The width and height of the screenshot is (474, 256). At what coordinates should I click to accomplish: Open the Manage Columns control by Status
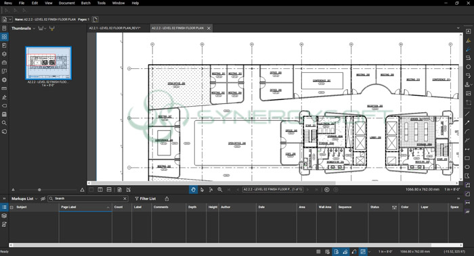coord(395,207)
